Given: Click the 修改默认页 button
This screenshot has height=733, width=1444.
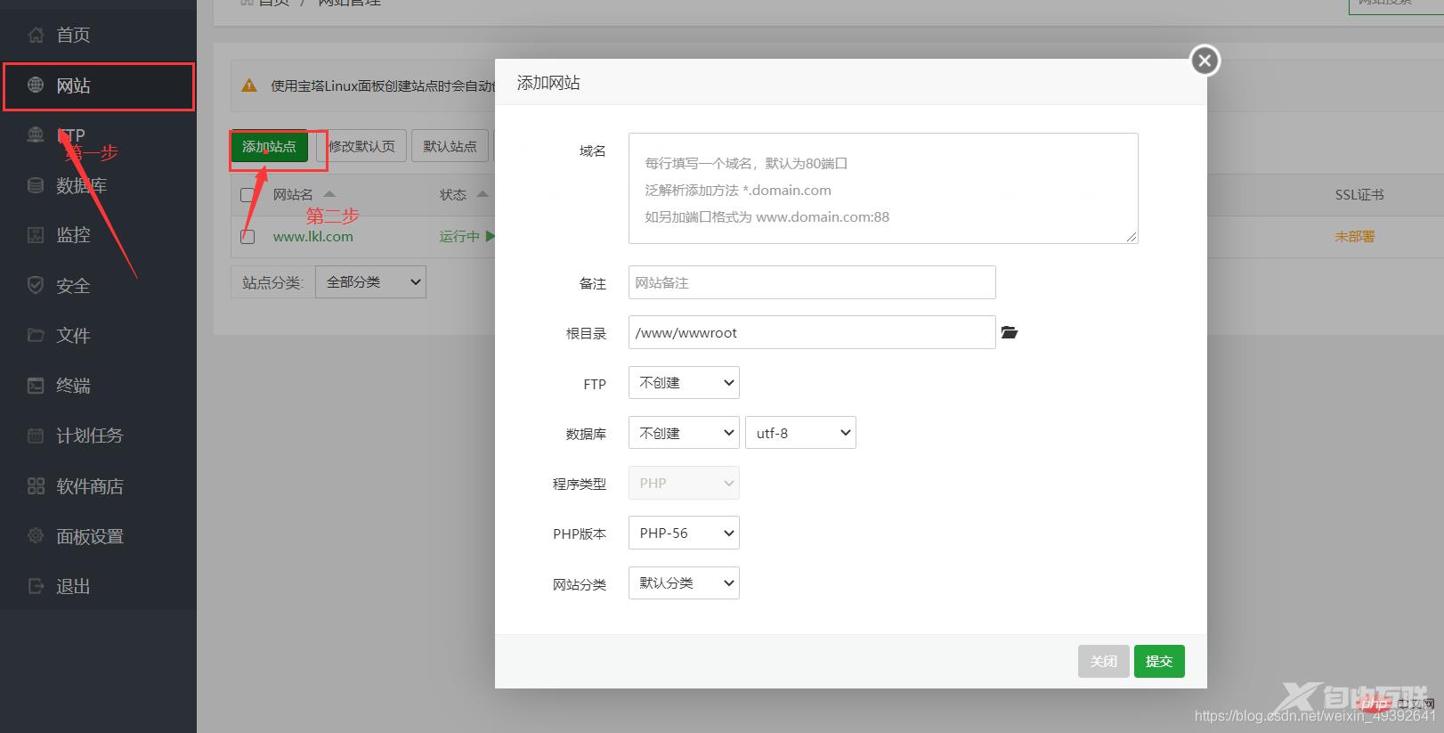Looking at the screenshot, I should pyautogui.click(x=361, y=146).
